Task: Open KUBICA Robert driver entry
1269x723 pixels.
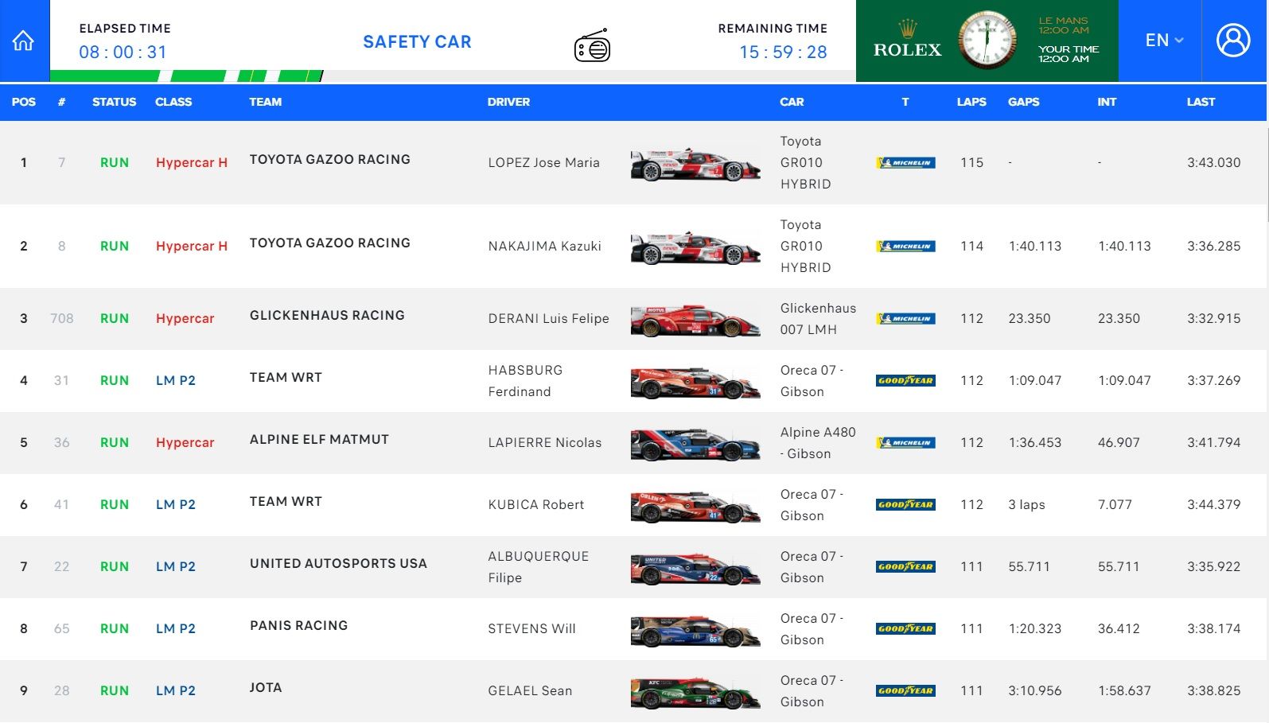Action: [535, 505]
